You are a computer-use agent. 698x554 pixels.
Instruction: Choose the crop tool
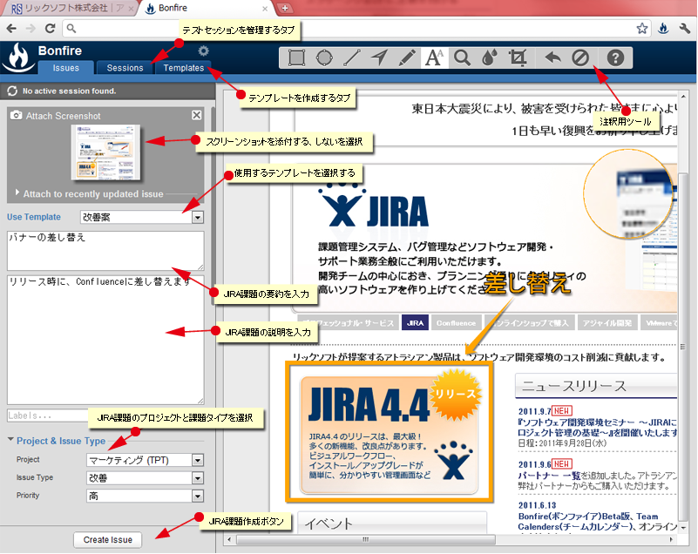[518, 57]
